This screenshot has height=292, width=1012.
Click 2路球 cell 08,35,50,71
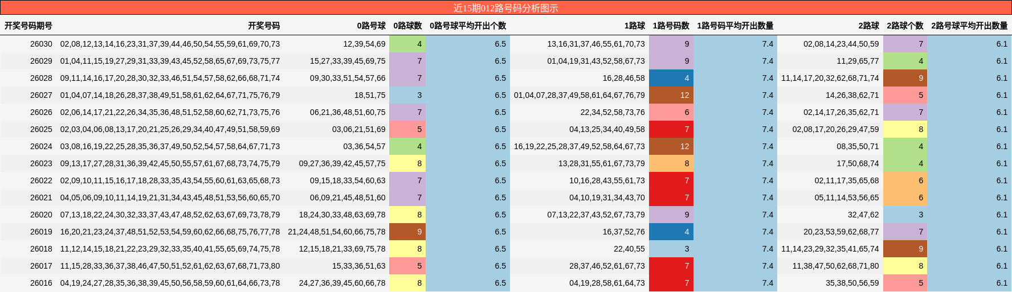pyautogui.click(x=858, y=146)
